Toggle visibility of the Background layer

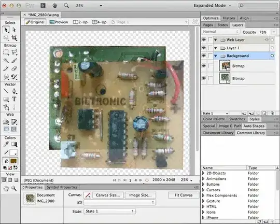(204, 55)
